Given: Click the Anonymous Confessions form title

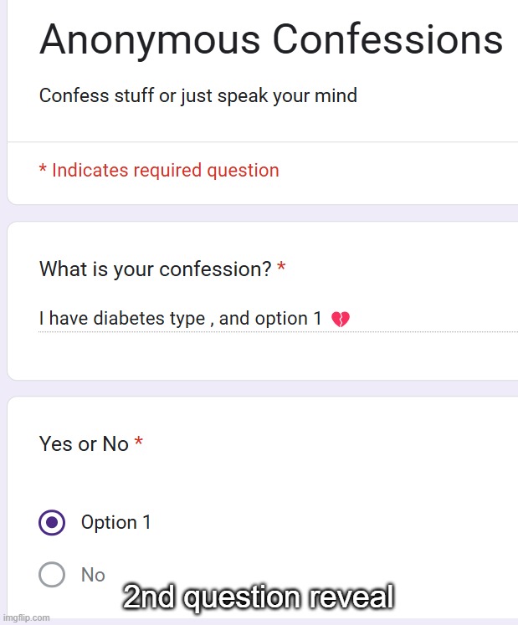Looking at the screenshot, I should point(270,39).
